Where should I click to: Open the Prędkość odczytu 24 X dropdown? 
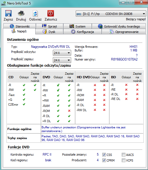[x=62, y=53]
